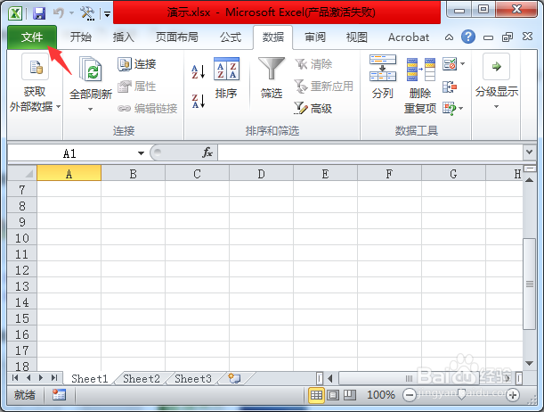Open the Undo history dropdown arrow
The height and width of the screenshot is (412, 544).
click(x=71, y=13)
